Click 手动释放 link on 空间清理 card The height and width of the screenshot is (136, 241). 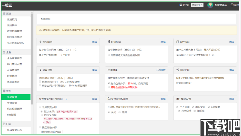point(161,70)
